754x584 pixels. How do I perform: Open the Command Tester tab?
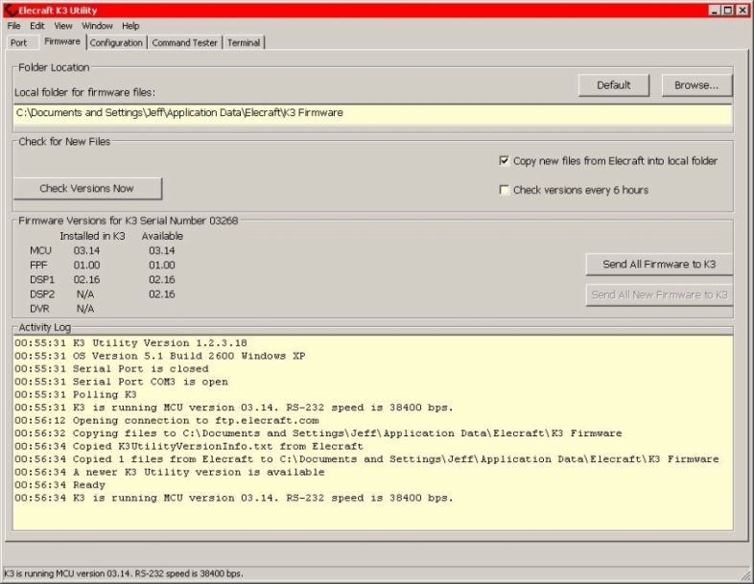[184, 43]
